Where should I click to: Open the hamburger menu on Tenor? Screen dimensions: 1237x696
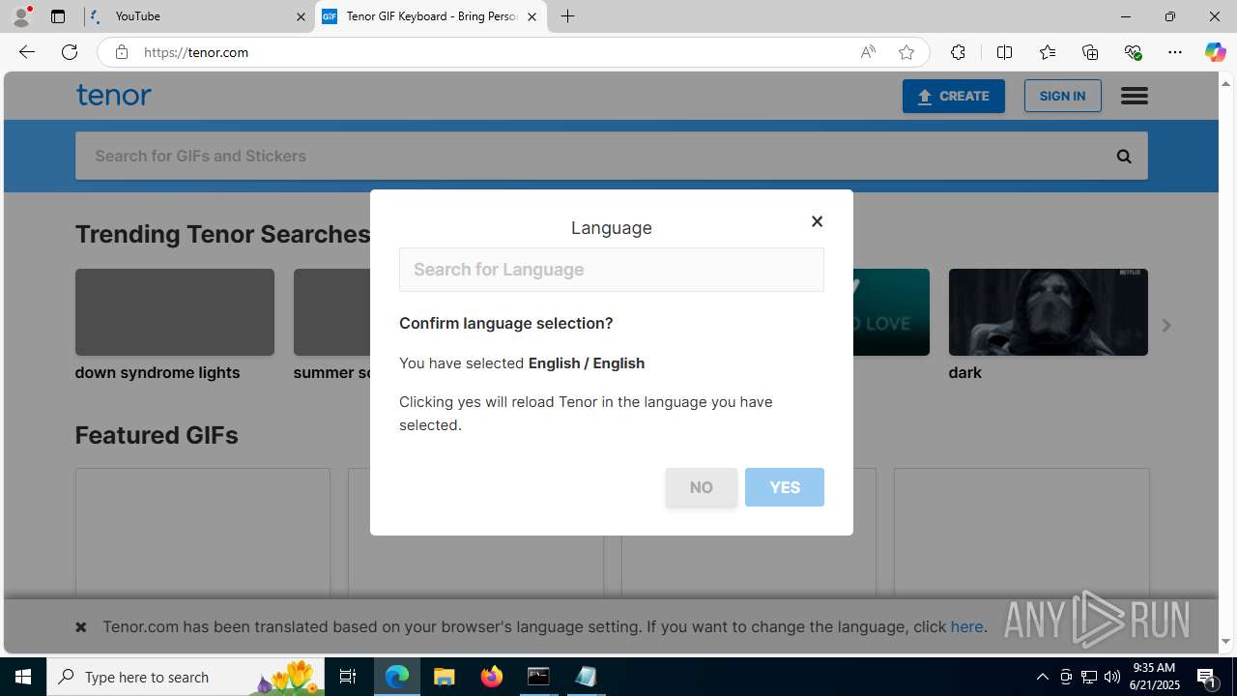(x=1134, y=96)
